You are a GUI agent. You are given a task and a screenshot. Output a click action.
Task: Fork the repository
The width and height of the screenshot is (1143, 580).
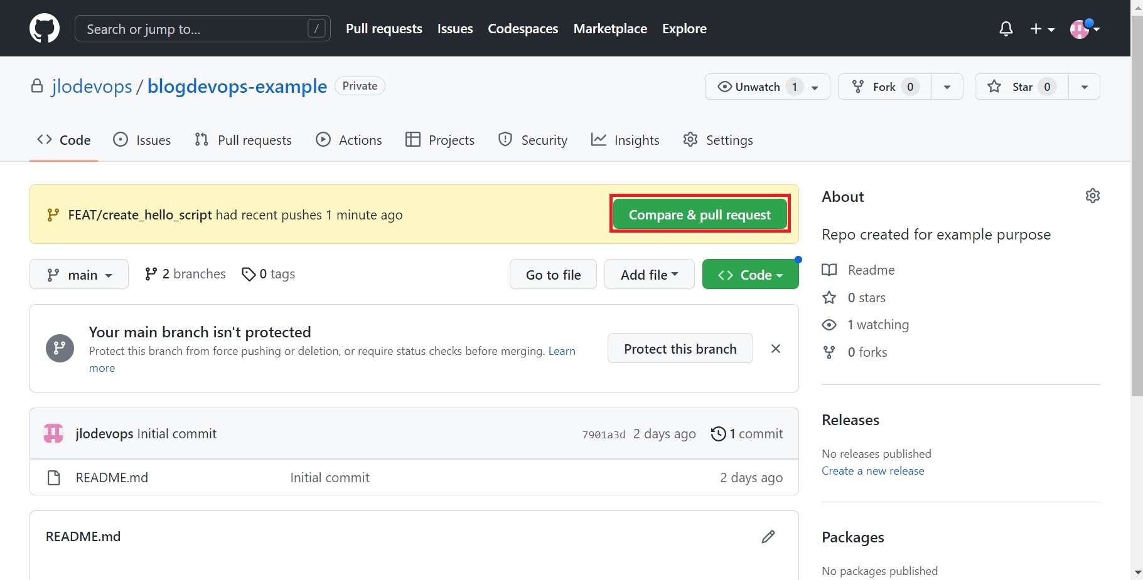(x=884, y=87)
